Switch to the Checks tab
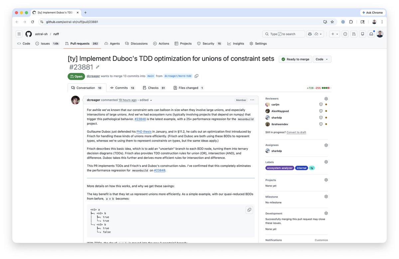This screenshot has width=399, height=259. point(154,88)
